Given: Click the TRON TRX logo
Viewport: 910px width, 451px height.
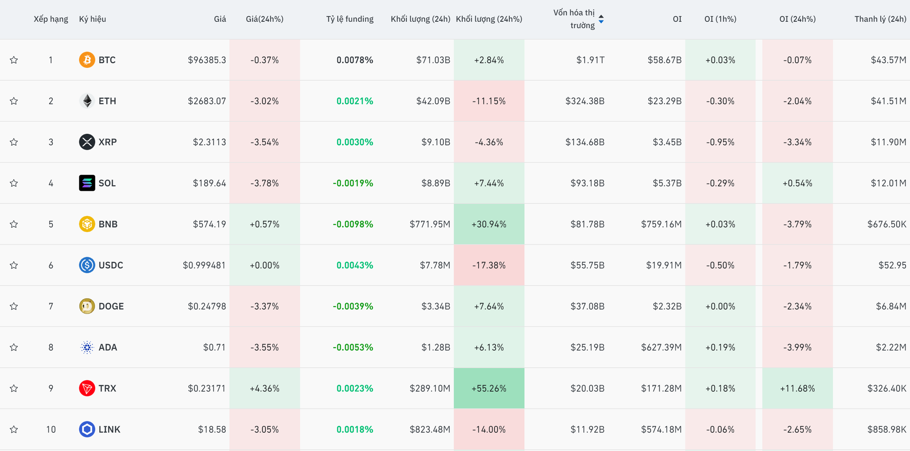Looking at the screenshot, I should [87, 388].
